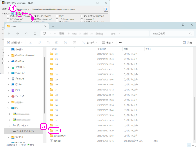Expand the デスクトップ tree node
Image resolution: width=196 pixels, height=147 pixels.
point(8,73)
